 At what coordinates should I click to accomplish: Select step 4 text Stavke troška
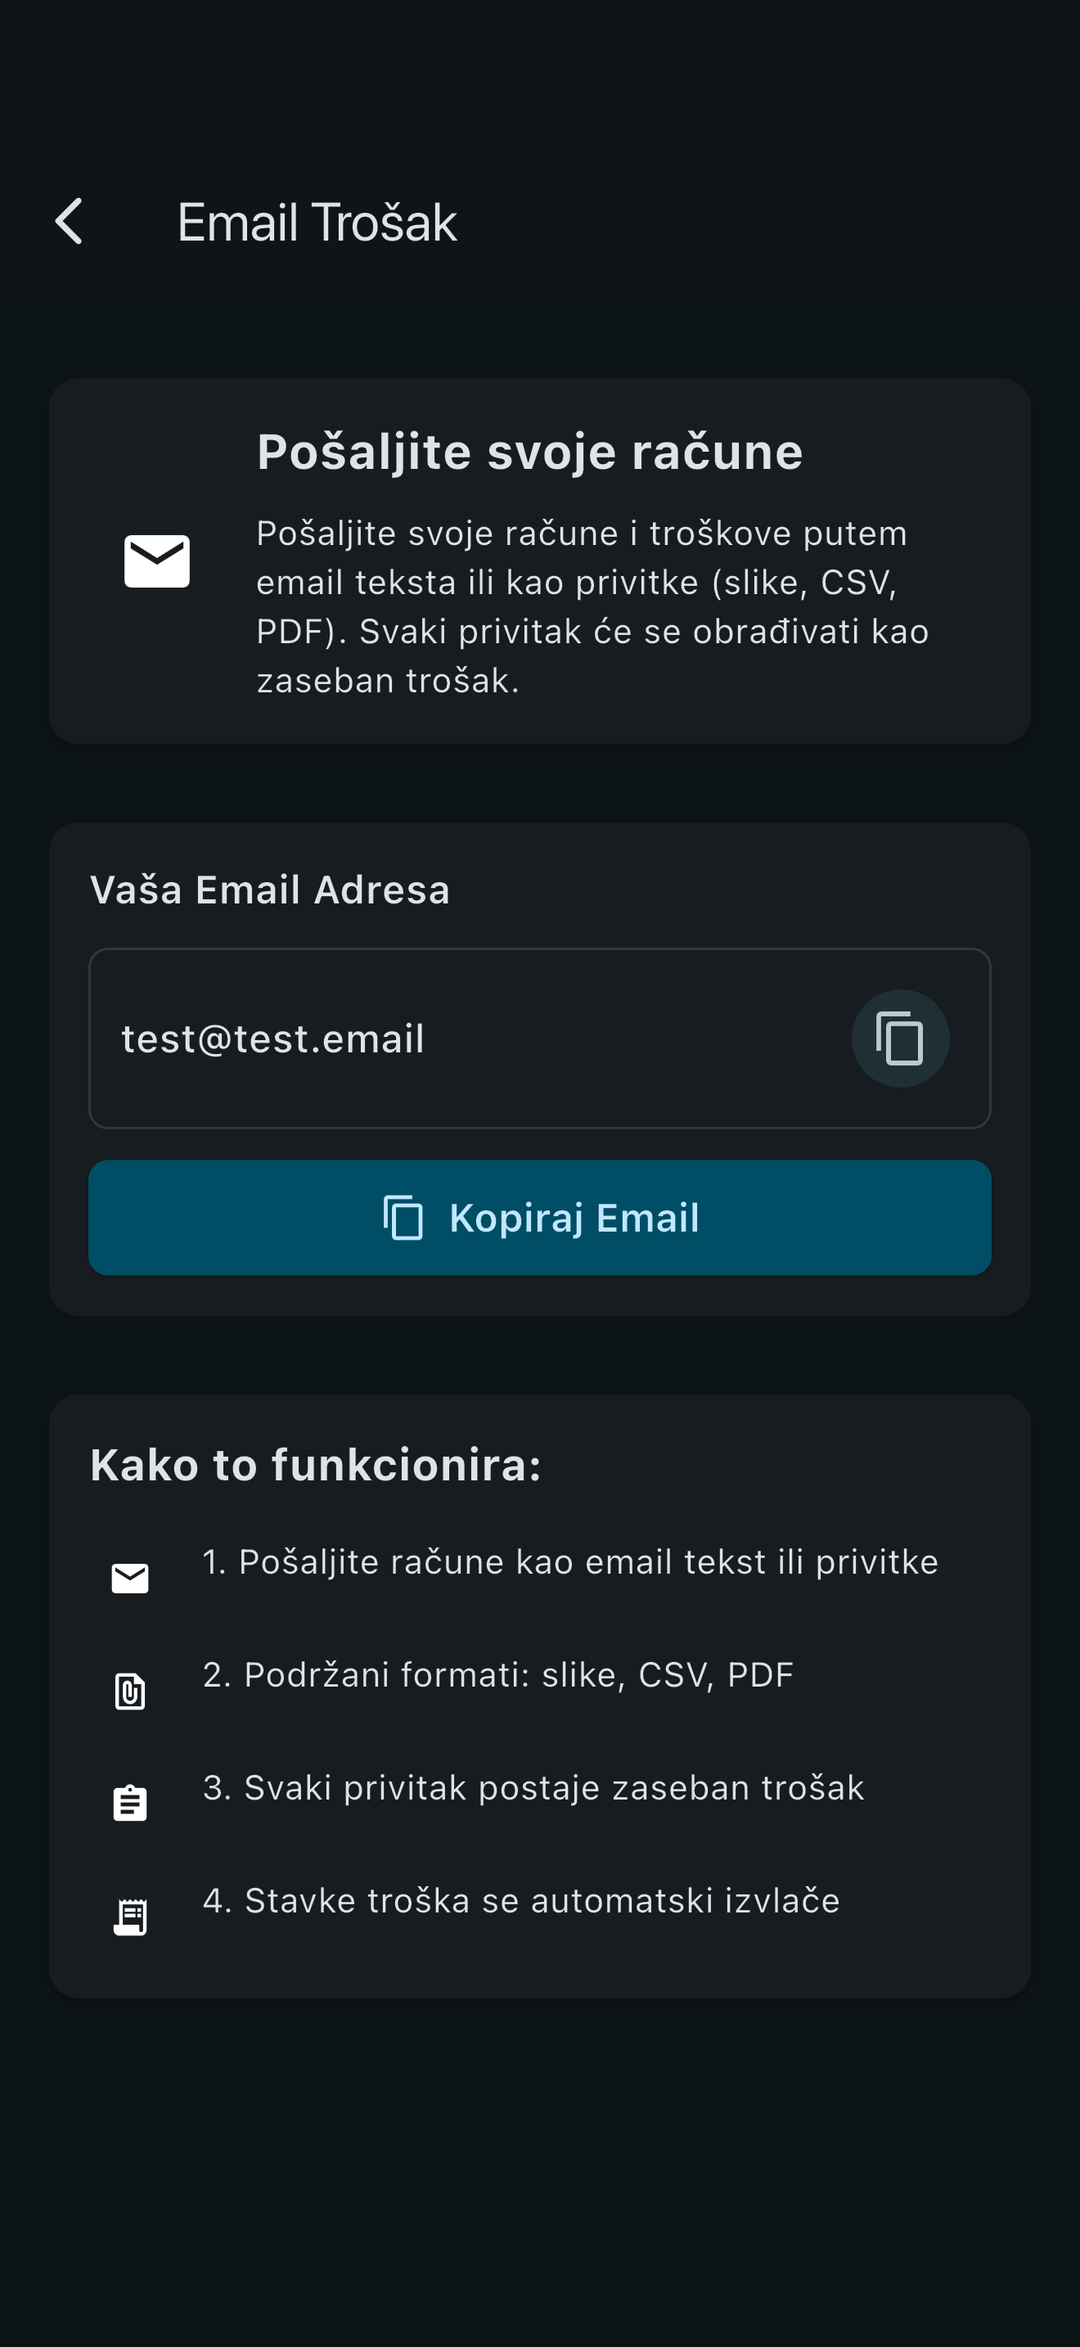point(521,1900)
